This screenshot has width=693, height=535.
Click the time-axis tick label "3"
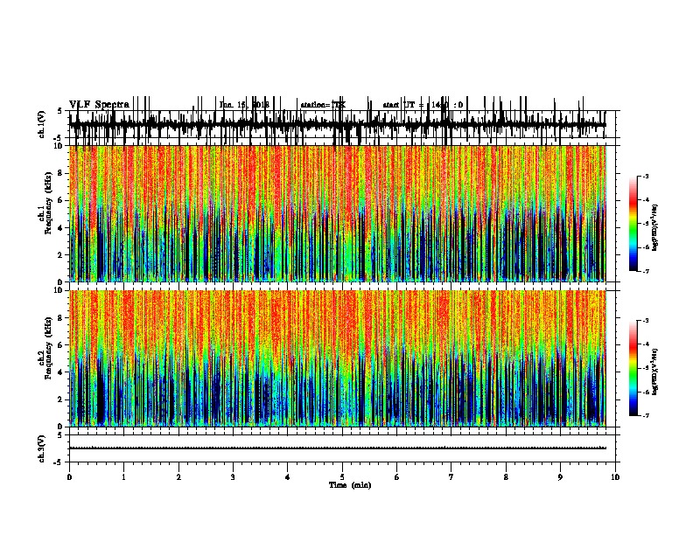(x=233, y=477)
